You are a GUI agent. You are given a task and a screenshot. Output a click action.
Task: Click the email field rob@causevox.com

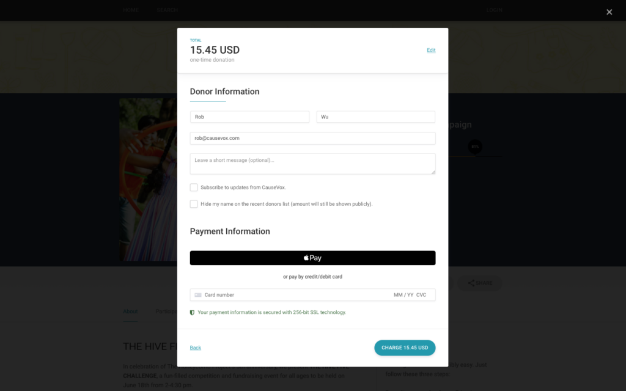(x=312, y=138)
